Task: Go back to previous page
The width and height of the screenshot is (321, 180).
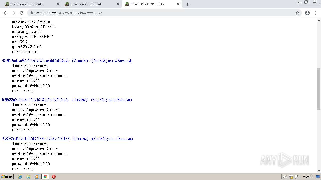Action: [x=6, y=13]
